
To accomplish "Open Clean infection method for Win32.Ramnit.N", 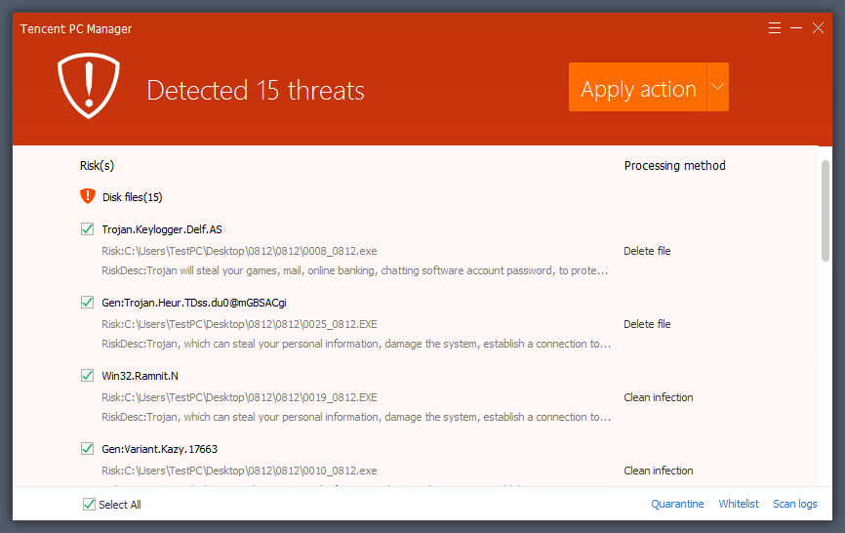I will [x=658, y=397].
